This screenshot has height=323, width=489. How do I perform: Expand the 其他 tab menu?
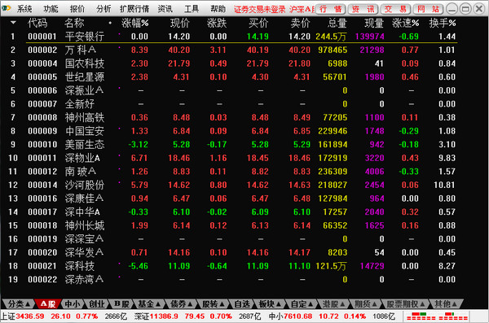[446, 303]
